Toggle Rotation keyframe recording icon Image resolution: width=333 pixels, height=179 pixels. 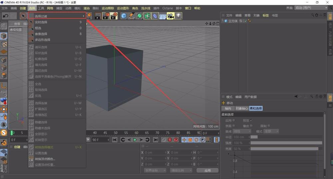pos(196,140)
